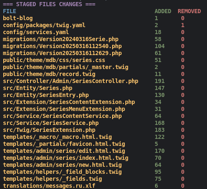Click config/packages/twig.yaml file name
Image resolution: width=207 pixels, height=189 pixels.
(x=44, y=25)
